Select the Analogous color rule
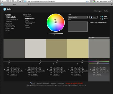The height and width of the screenshot is (94, 113). pos(28,17)
